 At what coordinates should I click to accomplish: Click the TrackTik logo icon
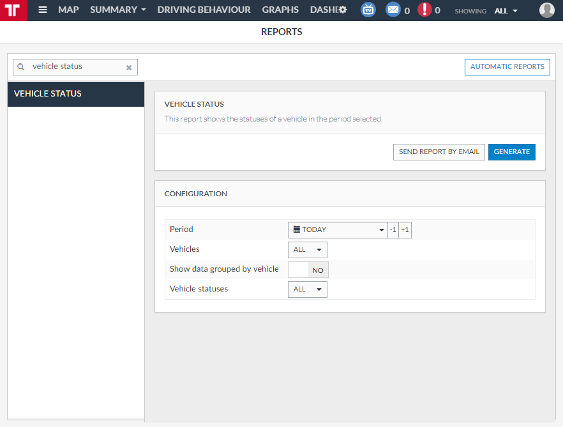[x=13, y=10]
